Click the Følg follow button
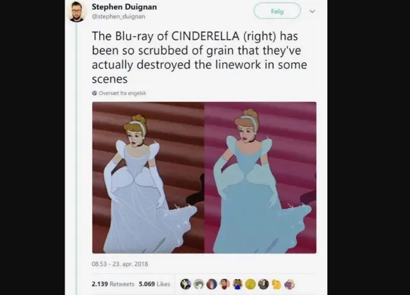Image resolution: width=410 pixels, height=295 pixels. pyautogui.click(x=277, y=11)
